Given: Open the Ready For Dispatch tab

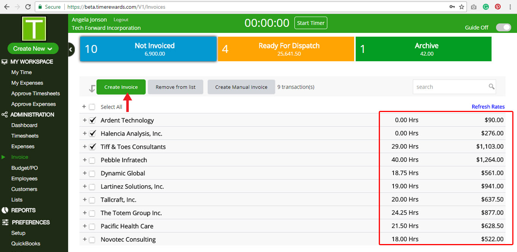Looking at the screenshot, I should point(286,49).
